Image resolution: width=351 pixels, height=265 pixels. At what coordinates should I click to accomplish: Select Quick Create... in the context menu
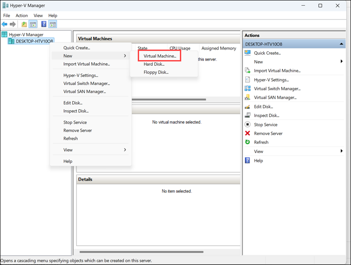(x=76, y=48)
